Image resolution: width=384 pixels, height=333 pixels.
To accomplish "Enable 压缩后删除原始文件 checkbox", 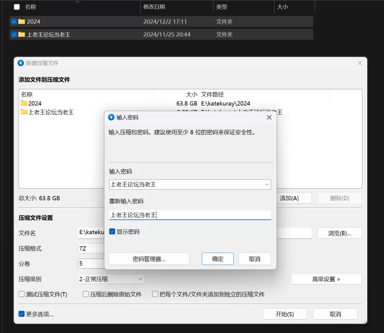I will pyautogui.click(x=86, y=294).
